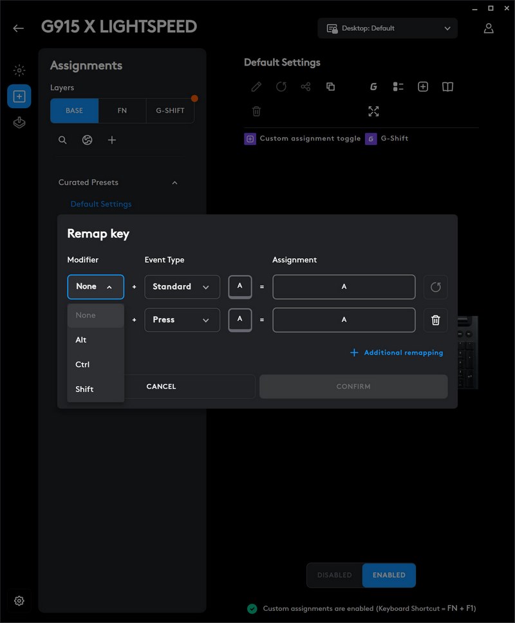This screenshot has width=515, height=623.
Task: Click the reset icon beside Standard assignment
Action: [435, 287]
